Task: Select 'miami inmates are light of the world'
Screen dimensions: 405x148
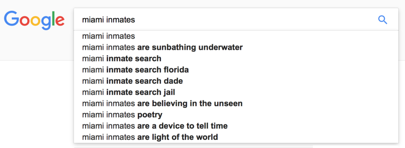Action: click(x=236, y=137)
